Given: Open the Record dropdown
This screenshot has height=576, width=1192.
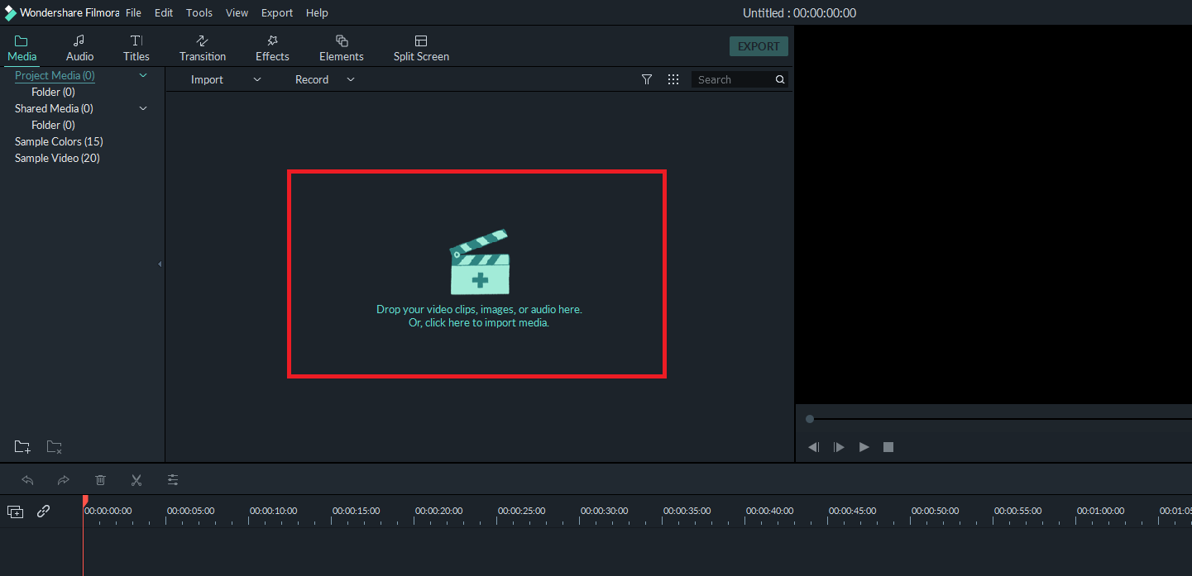Looking at the screenshot, I should pyautogui.click(x=350, y=79).
